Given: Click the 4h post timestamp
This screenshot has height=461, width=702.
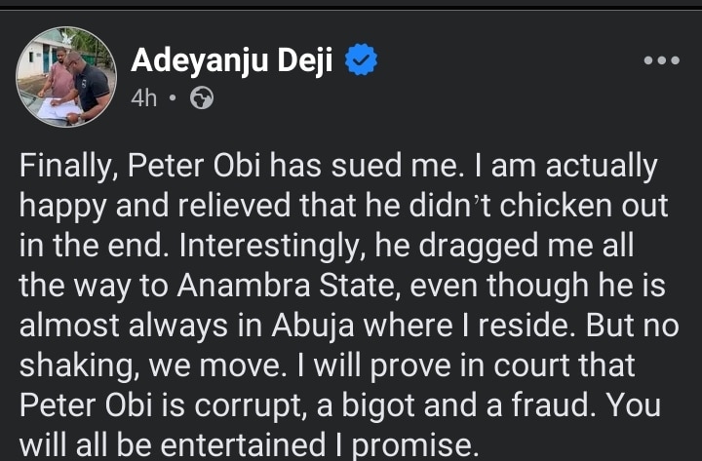Looking at the screenshot, I should pos(143,97).
